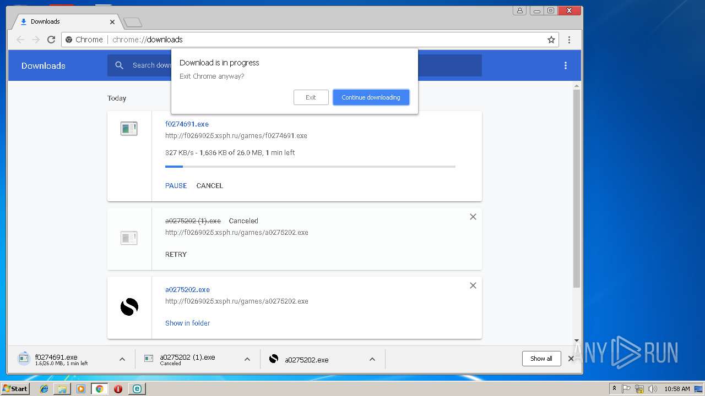Click the taskbar clock 10:58 AM

click(677, 389)
